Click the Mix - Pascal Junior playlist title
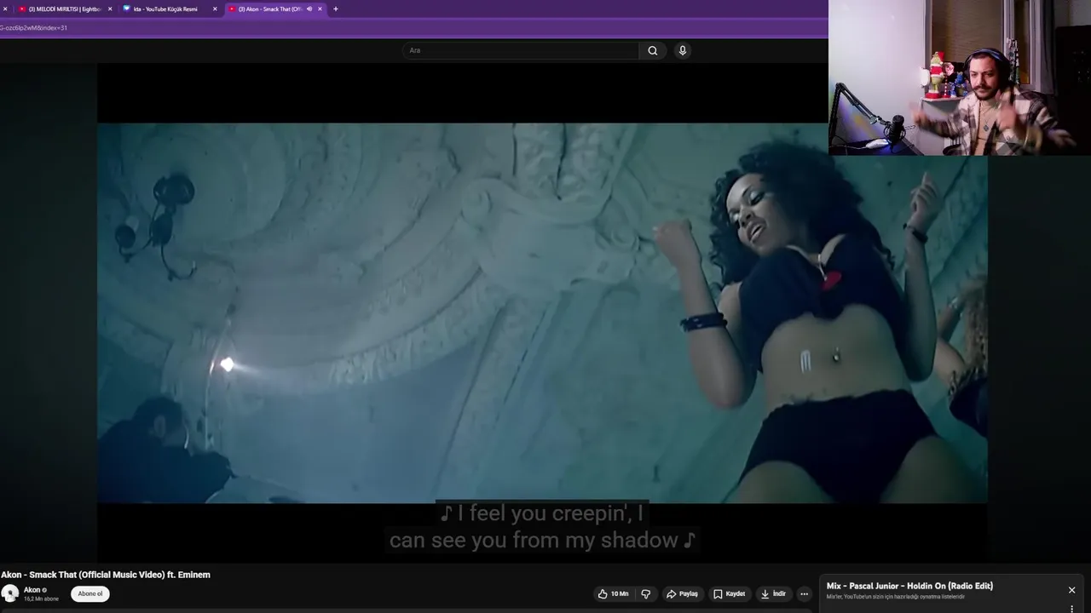This screenshot has height=613, width=1091. pos(909,586)
